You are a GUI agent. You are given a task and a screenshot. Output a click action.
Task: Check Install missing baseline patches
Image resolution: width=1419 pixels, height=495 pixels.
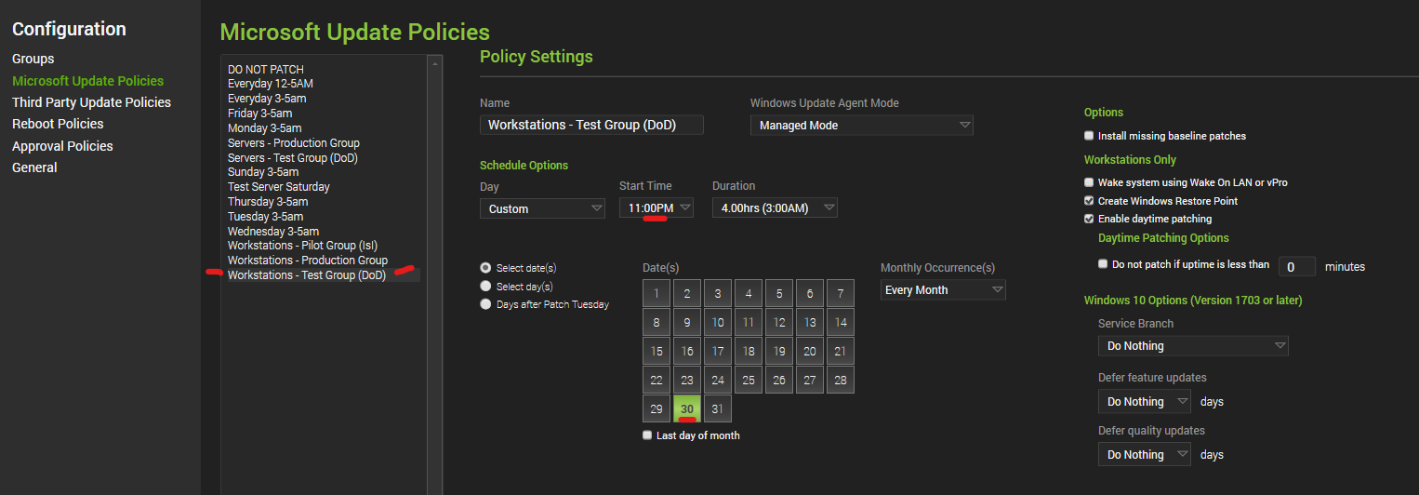tap(1090, 136)
